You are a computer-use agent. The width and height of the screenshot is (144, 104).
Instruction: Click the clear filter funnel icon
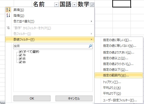pyautogui.click(x=8, y=28)
